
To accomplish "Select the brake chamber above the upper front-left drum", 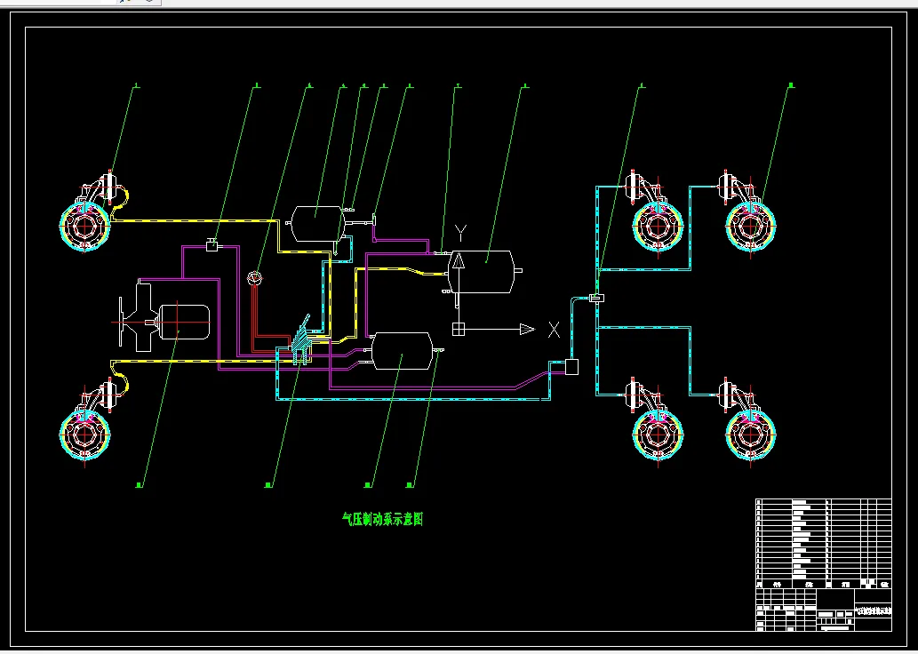I will tap(108, 187).
